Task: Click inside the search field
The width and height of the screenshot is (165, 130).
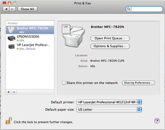Action: pyautogui.click(x=144, y=9)
